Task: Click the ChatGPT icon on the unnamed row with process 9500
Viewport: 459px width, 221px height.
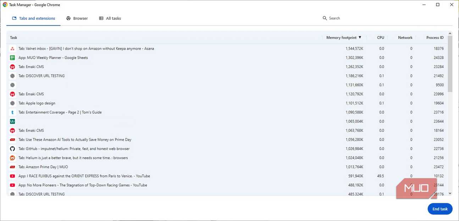Action: point(12,85)
